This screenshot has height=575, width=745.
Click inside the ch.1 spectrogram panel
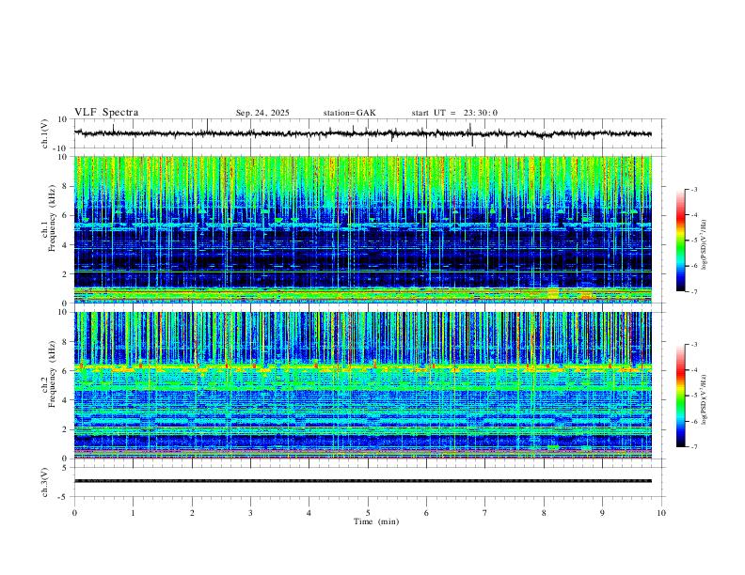(x=362, y=229)
